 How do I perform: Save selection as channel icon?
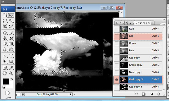click(x=144, y=94)
